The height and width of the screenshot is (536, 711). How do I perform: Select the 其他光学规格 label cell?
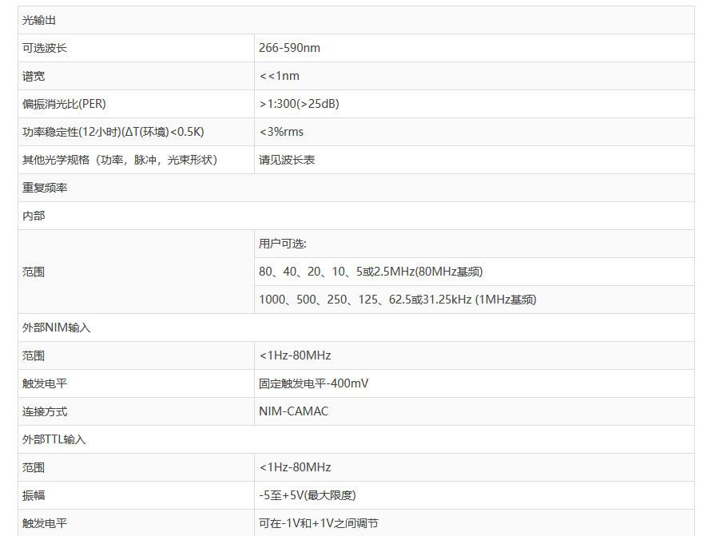(120, 160)
